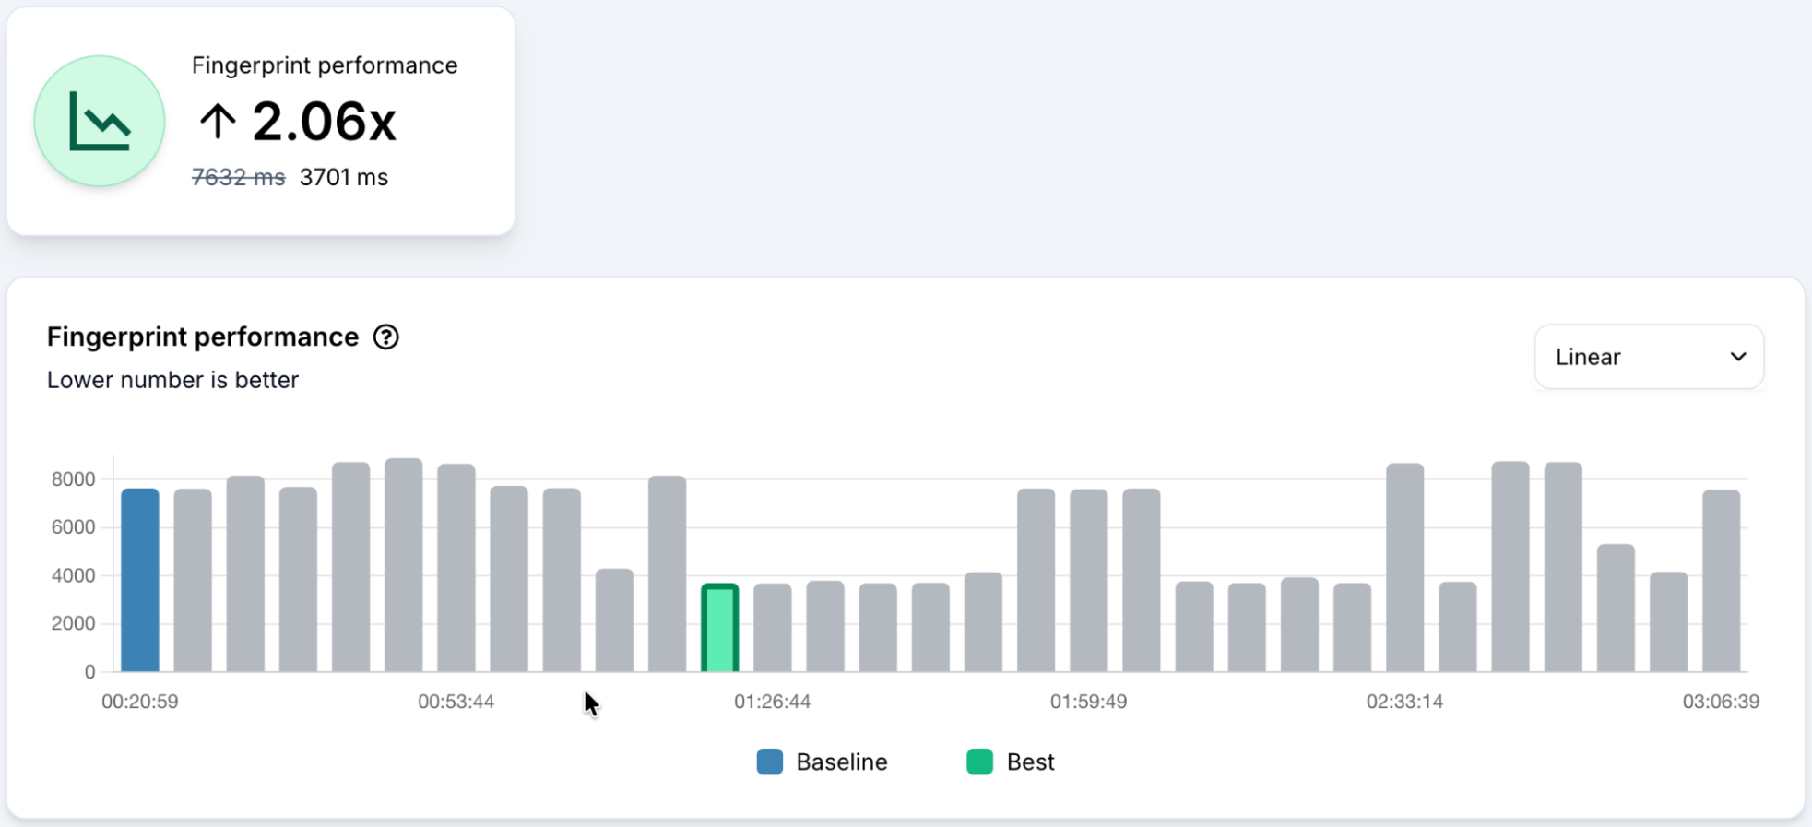
Task: Click the 02:33:14 time axis label
Action: (x=1404, y=702)
